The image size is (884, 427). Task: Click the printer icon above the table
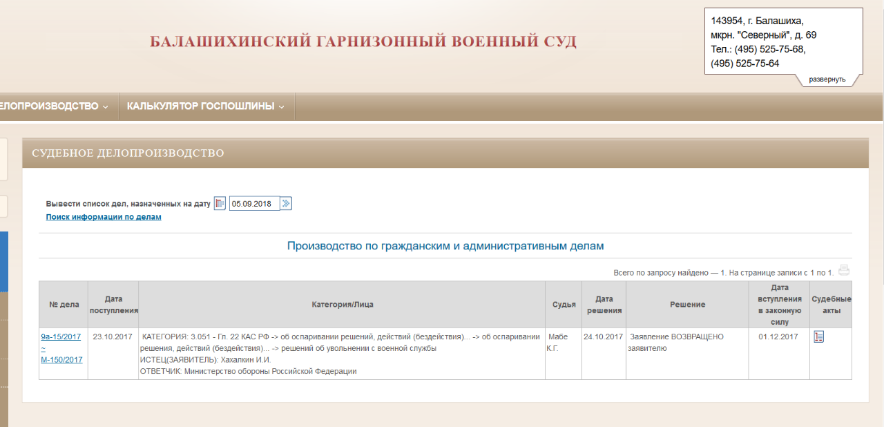point(843,271)
